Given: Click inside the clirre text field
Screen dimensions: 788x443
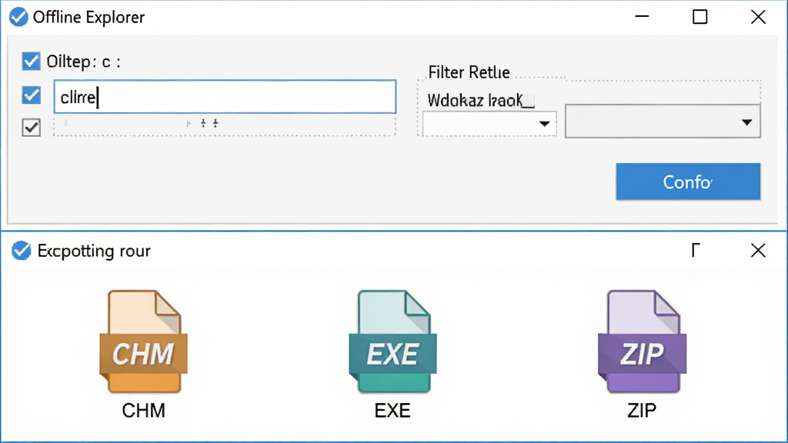Looking at the screenshot, I should (x=225, y=96).
